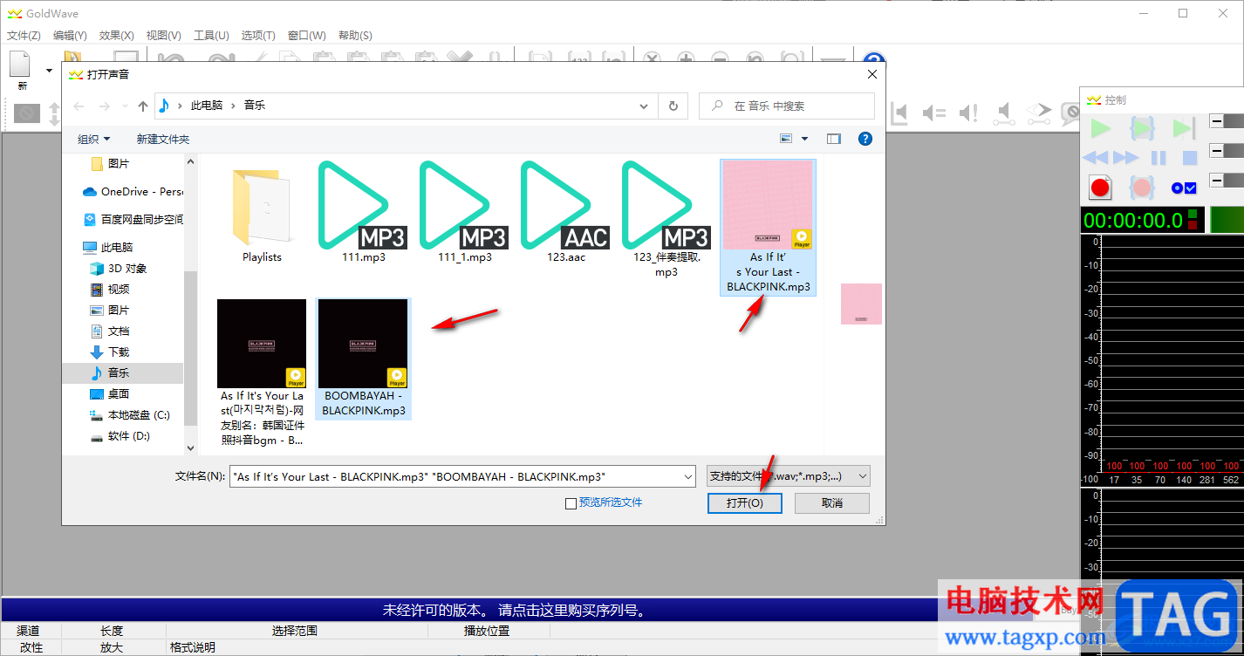Click the 取消 button
Viewport: 1244px width, 656px height.
[x=832, y=503]
